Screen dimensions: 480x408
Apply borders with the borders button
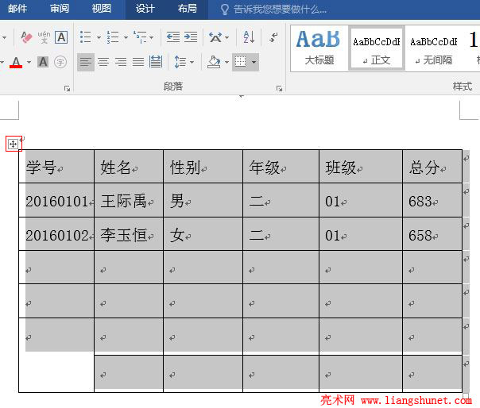tap(240, 62)
